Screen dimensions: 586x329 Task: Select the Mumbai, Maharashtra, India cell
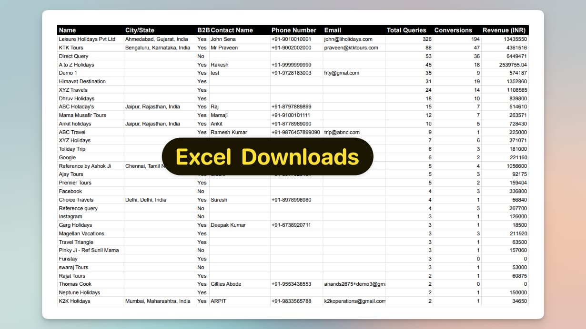click(x=158, y=301)
